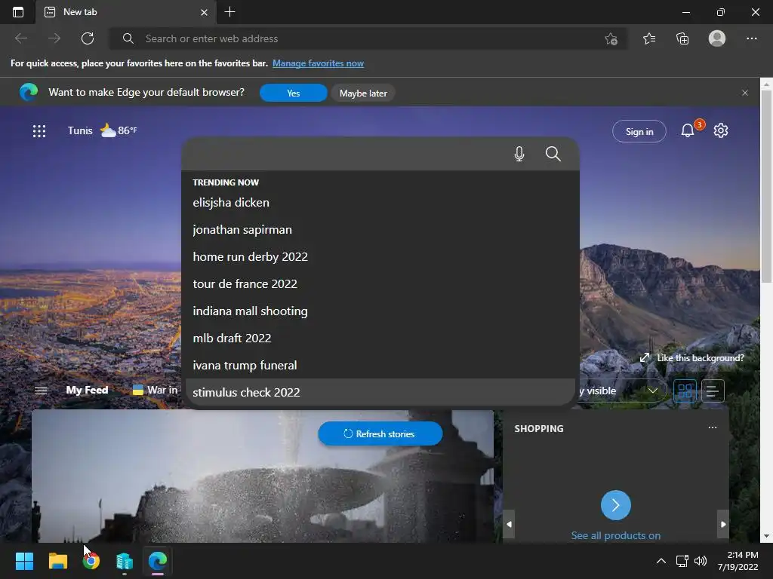Select trending item home run derby 2022
Screen dimensions: 773x579
(380, 256)
